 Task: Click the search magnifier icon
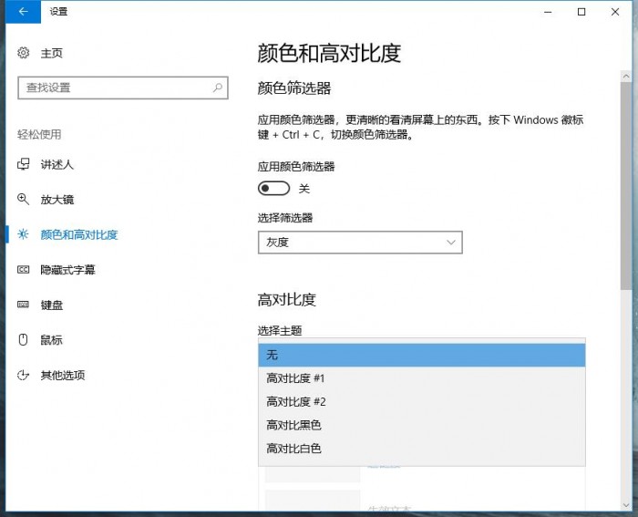point(218,88)
